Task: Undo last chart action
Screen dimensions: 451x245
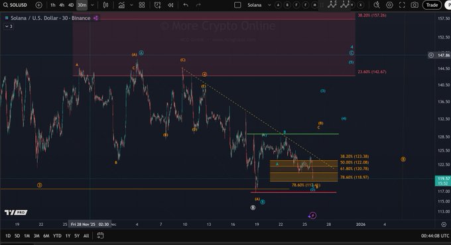Action: pyautogui.click(x=186, y=5)
